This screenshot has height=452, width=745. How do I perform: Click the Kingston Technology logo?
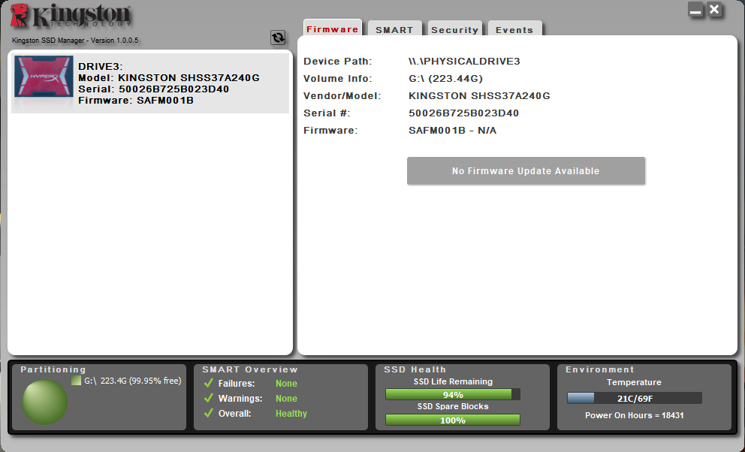pos(71,17)
